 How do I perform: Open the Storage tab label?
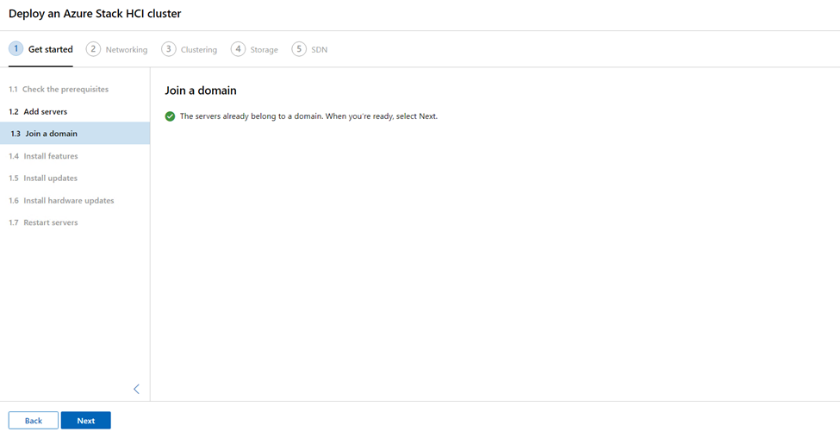(x=264, y=49)
